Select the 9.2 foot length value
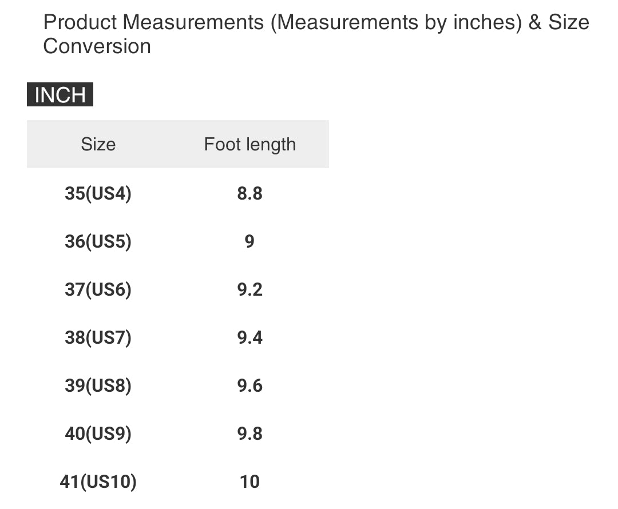The image size is (618, 509). click(x=250, y=290)
